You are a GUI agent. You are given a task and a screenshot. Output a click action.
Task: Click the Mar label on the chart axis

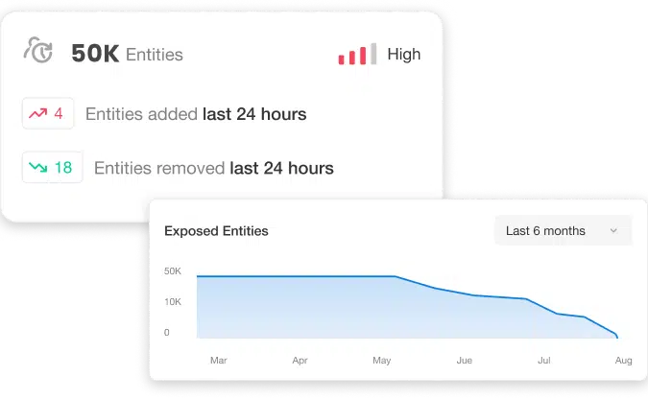(x=218, y=361)
